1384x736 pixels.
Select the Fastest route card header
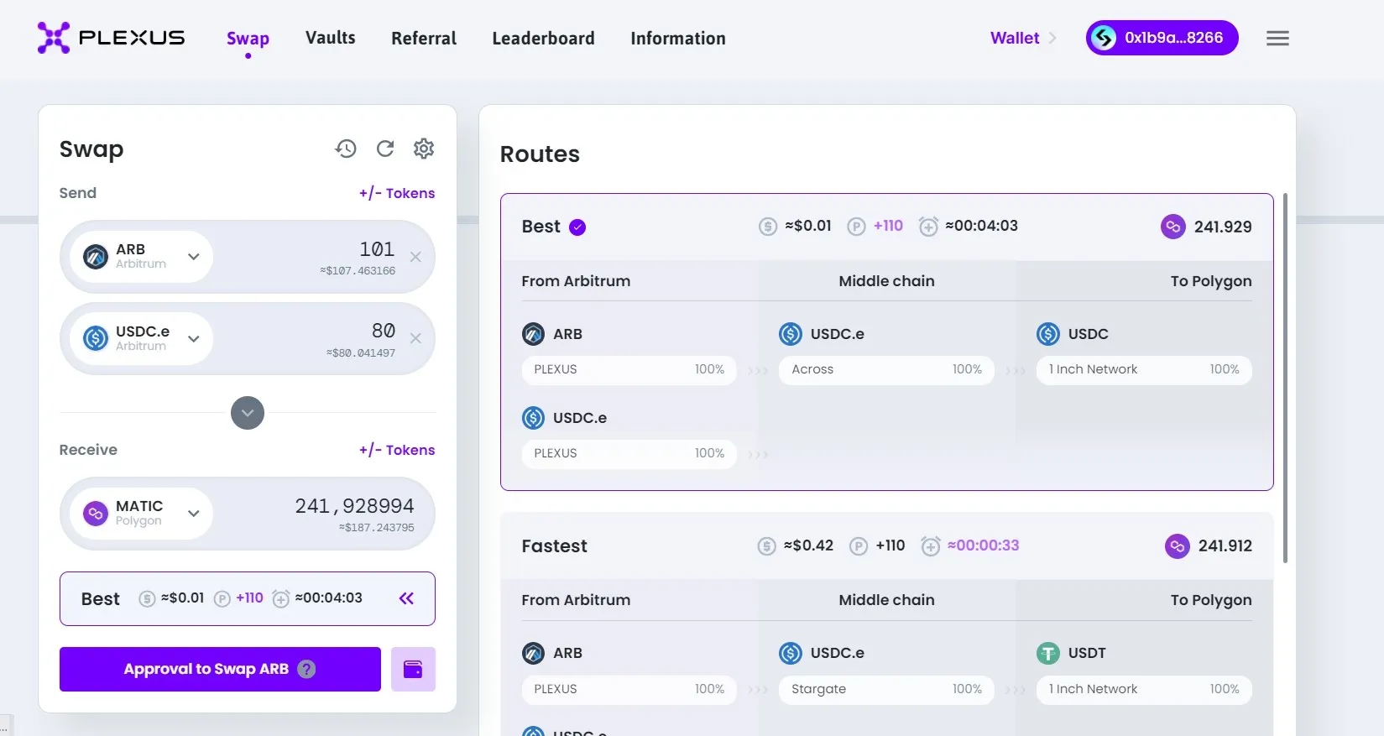pos(887,546)
